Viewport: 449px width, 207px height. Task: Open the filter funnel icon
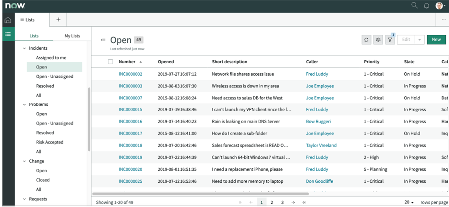[390, 40]
